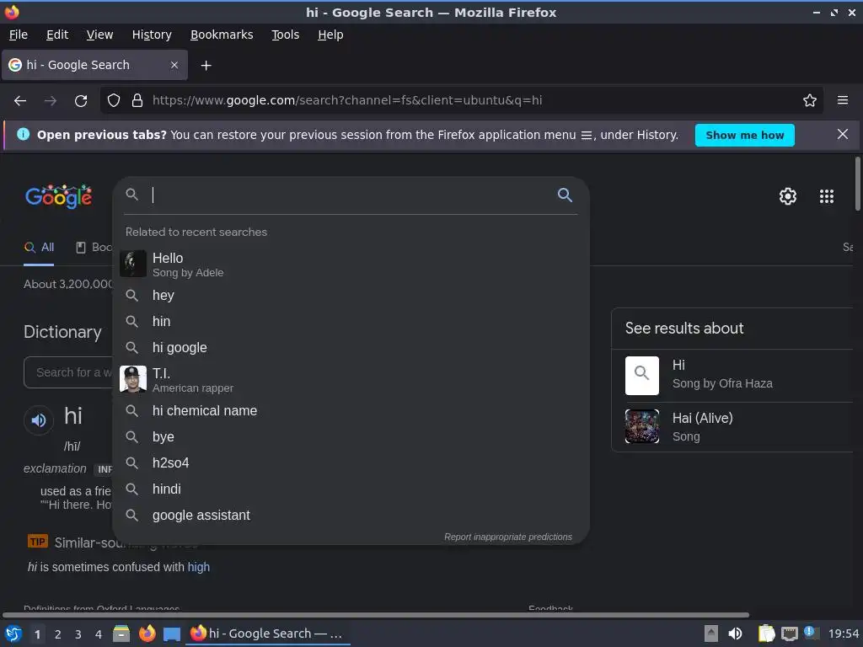Image resolution: width=863 pixels, height=647 pixels.
Task: Click the URL address bar
Action: pyautogui.click(x=463, y=100)
